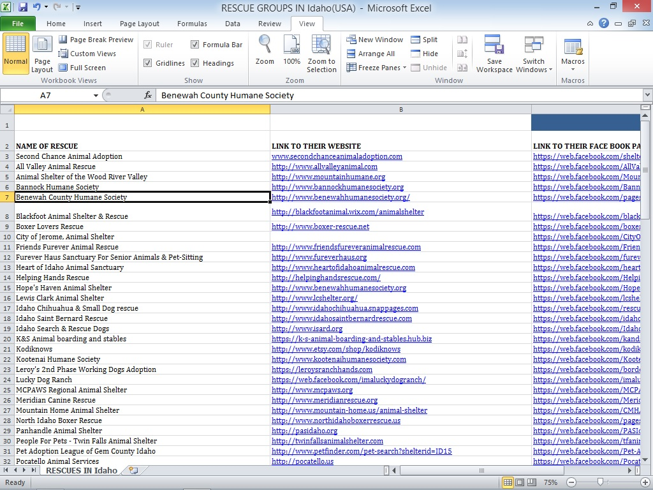Click the Undo icon in quick access toolbar
Image resolution: width=653 pixels, height=490 pixels.
coord(36,7)
